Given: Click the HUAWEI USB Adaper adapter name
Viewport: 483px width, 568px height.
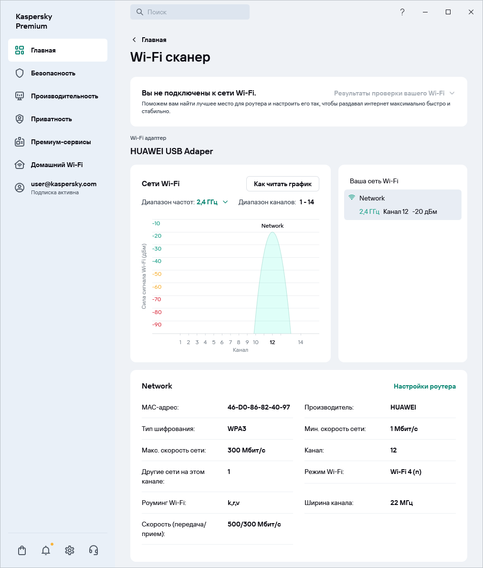Looking at the screenshot, I should 172,151.
